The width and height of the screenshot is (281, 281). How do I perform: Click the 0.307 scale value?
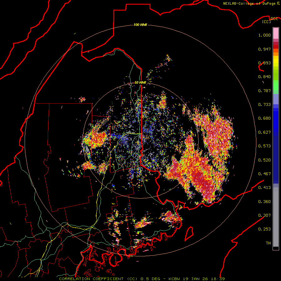tap(264, 215)
